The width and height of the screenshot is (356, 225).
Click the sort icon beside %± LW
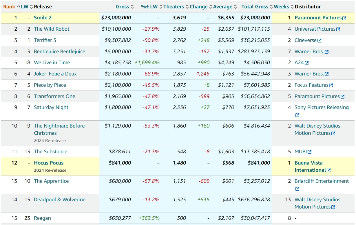[x=161, y=7]
